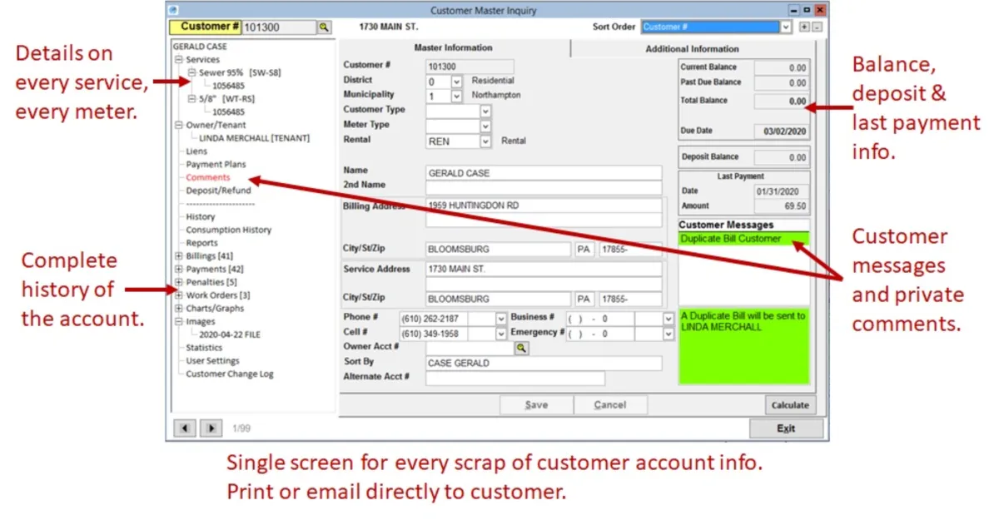Viewport: 999px width, 520px height.
Task: Expand the Billings [41] node
Action: point(178,256)
